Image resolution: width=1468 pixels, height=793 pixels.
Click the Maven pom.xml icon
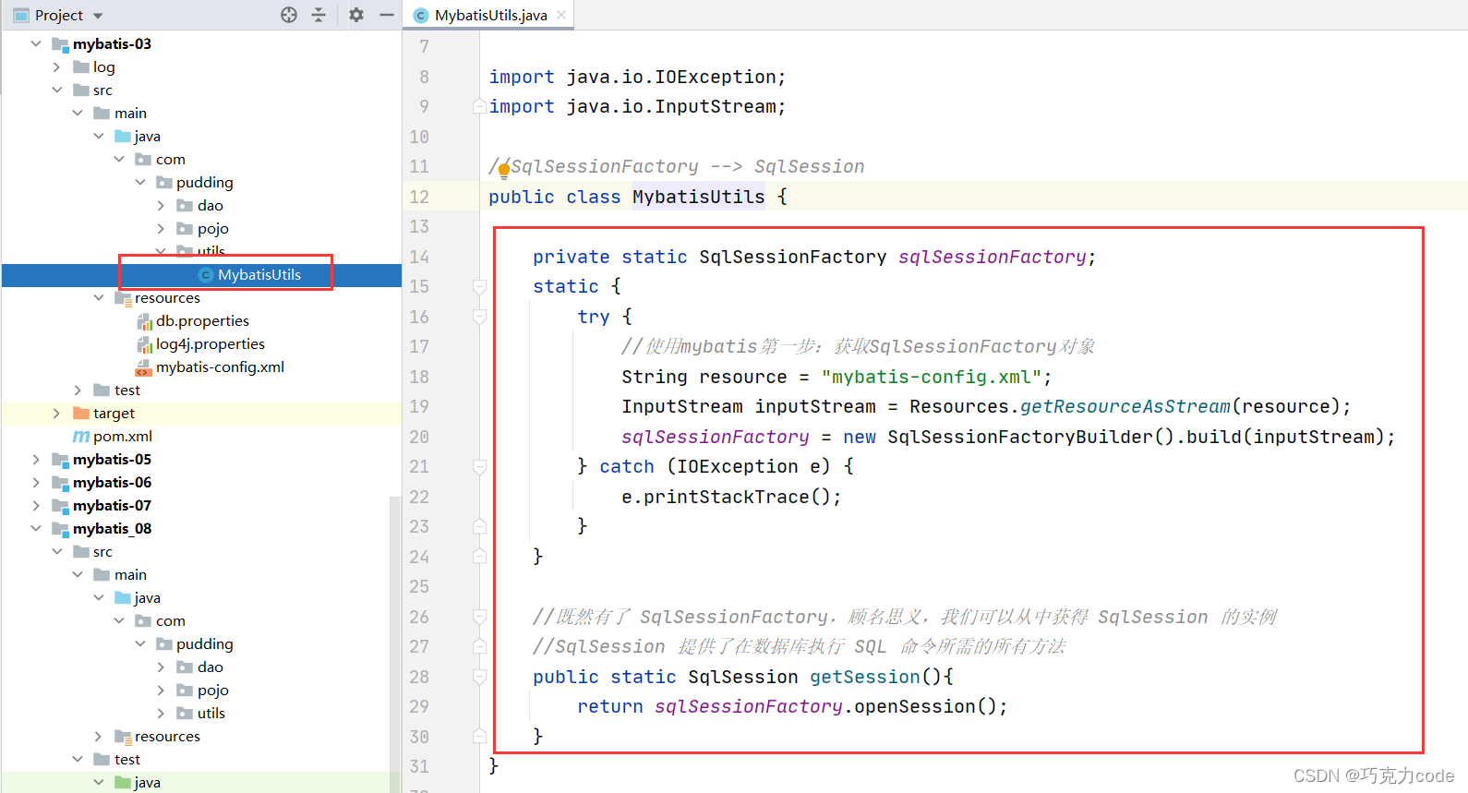pos(81,436)
